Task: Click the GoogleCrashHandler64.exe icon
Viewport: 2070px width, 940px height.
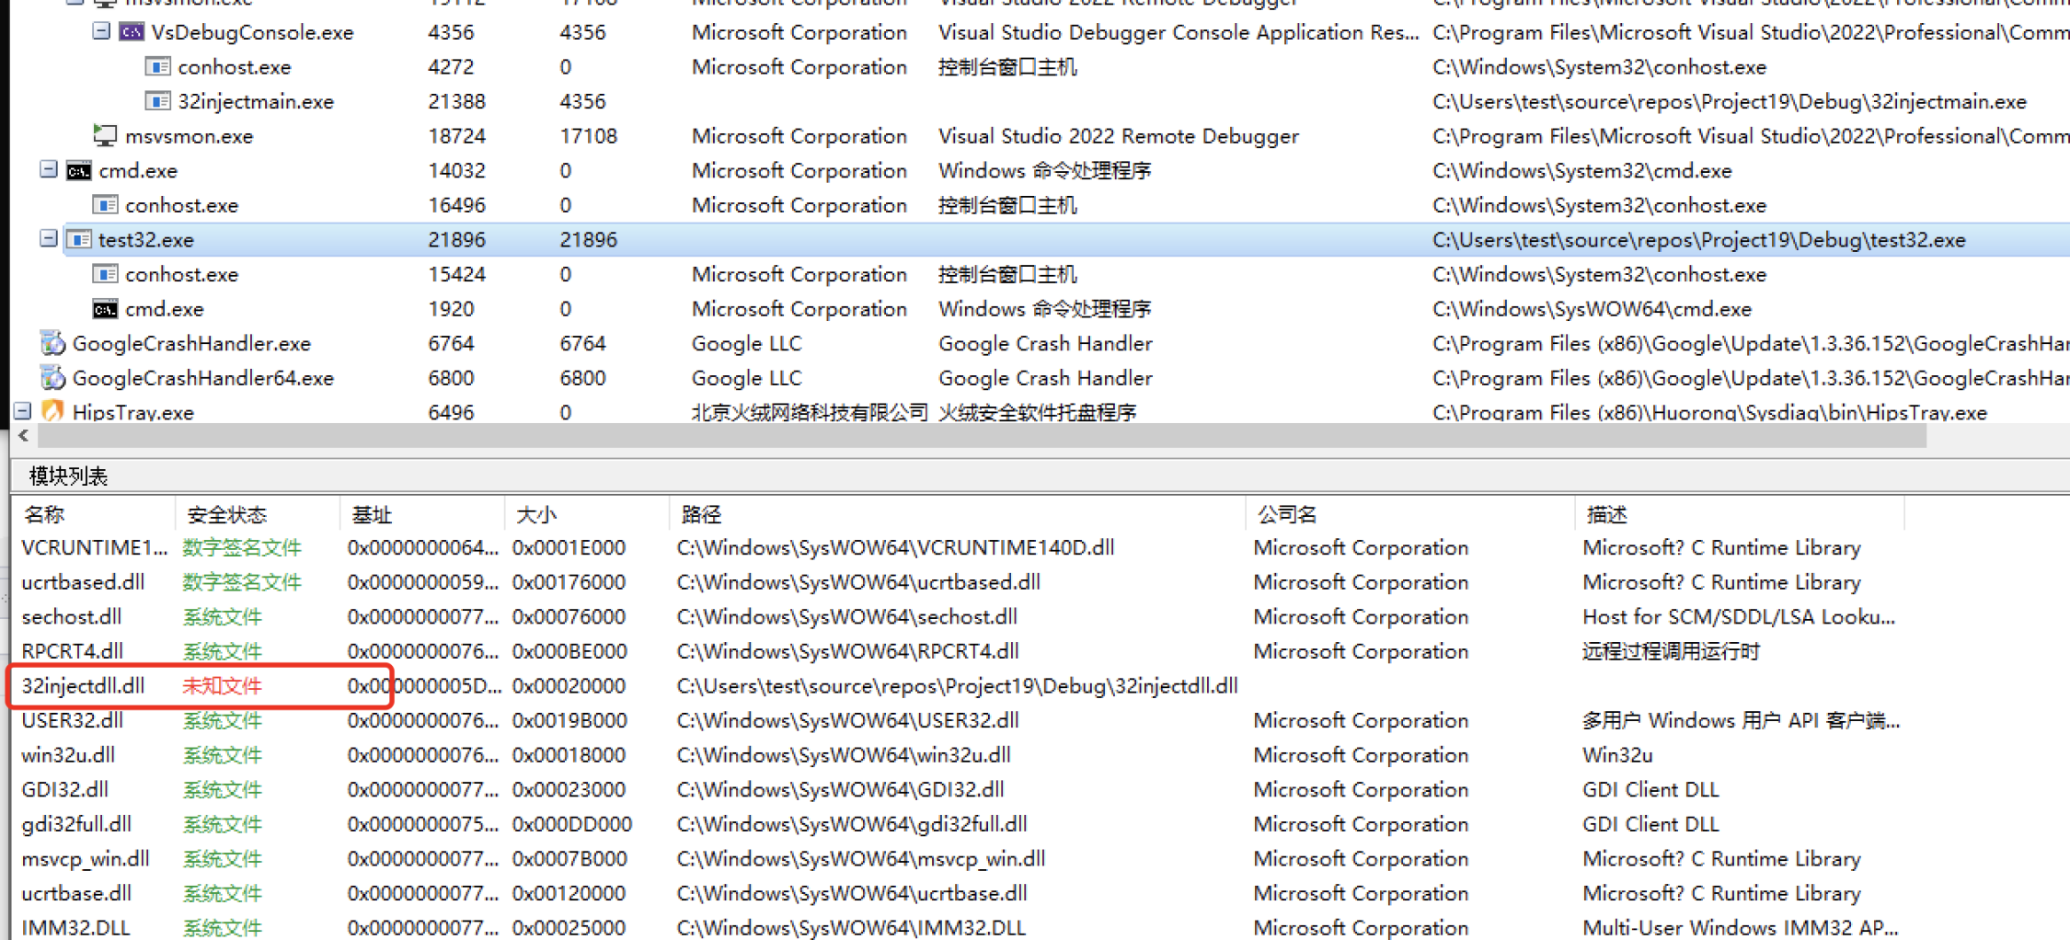Action: [x=52, y=378]
